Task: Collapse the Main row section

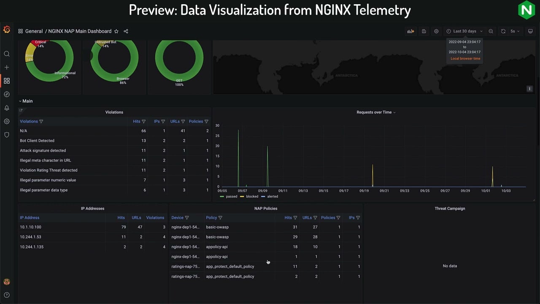Action: click(x=26, y=101)
